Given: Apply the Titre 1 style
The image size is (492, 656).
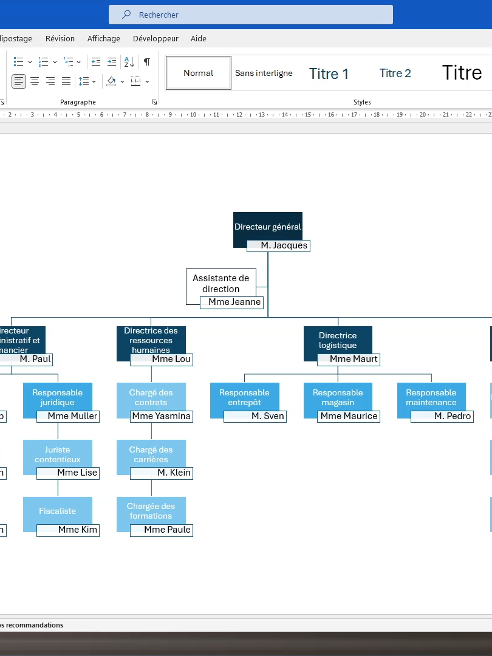Looking at the screenshot, I should pos(329,73).
